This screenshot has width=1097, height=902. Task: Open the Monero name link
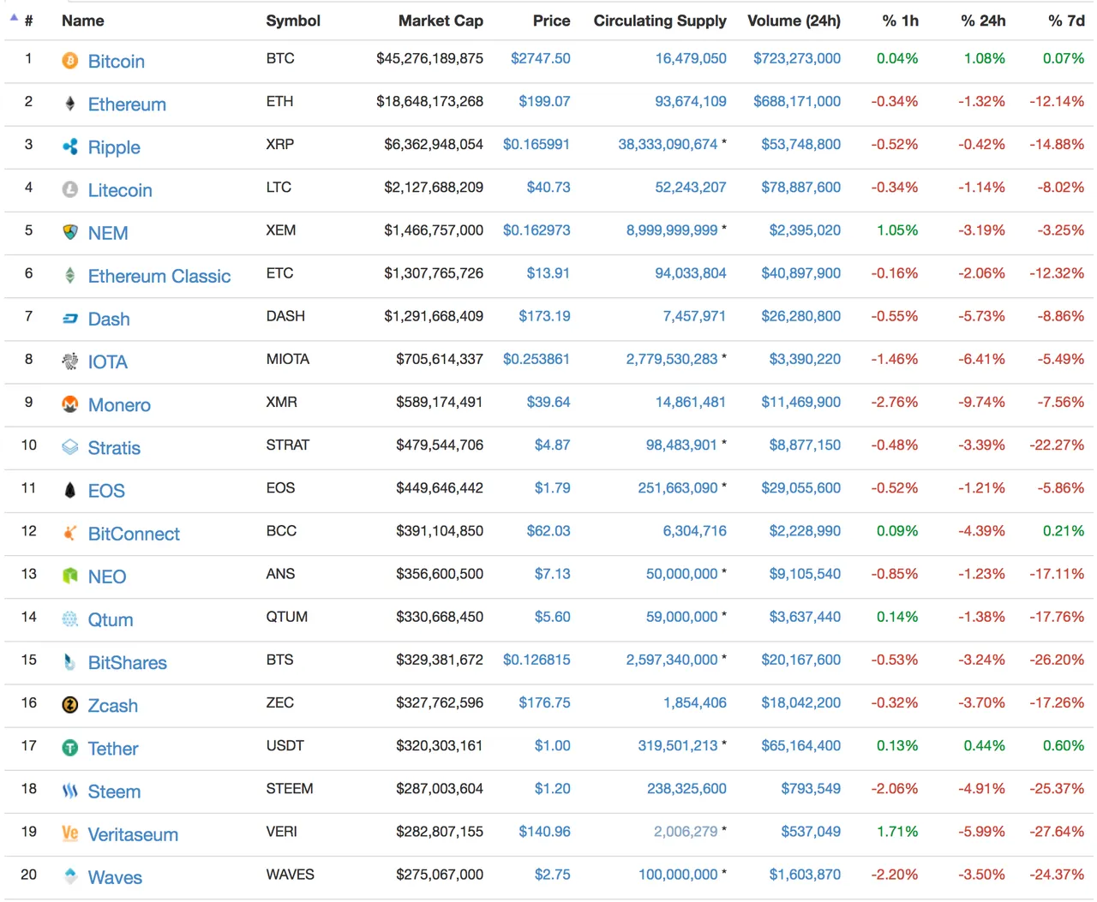pyautogui.click(x=119, y=405)
